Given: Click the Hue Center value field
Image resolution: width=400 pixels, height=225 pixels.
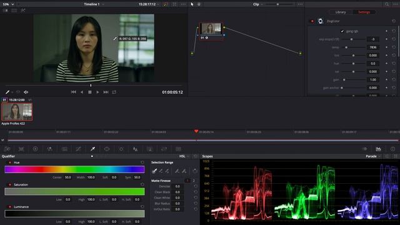Looking at the screenshot, I should [67, 177].
